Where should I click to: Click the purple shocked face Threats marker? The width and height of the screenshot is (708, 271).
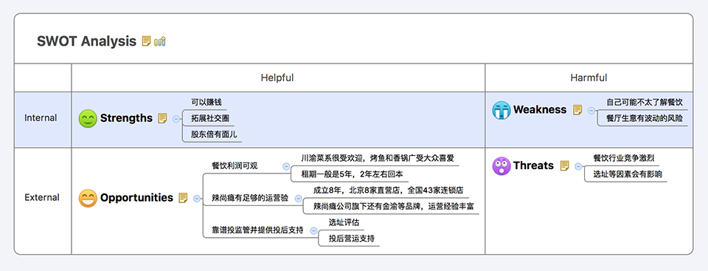click(x=502, y=166)
